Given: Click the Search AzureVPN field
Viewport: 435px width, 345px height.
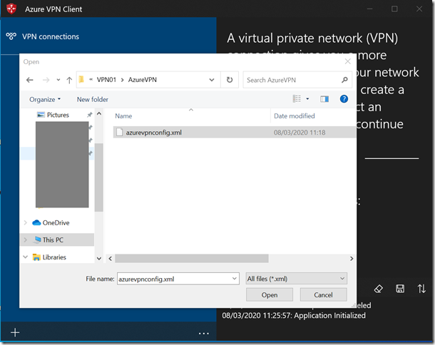Looking at the screenshot, I should pyautogui.click(x=297, y=80).
